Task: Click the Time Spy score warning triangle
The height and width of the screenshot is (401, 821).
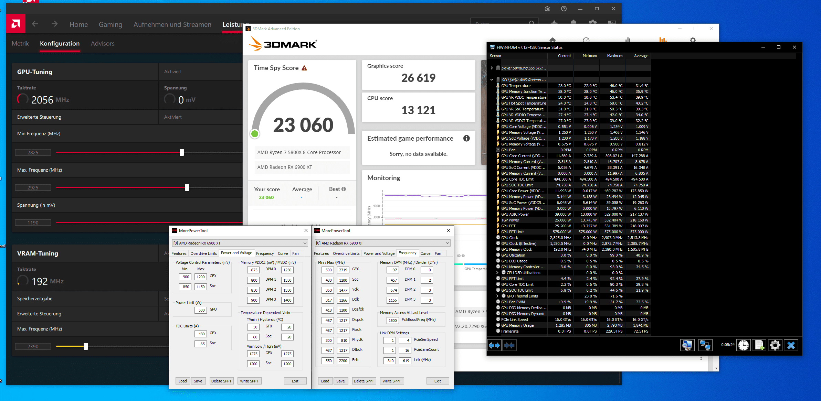Action: [304, 68]
